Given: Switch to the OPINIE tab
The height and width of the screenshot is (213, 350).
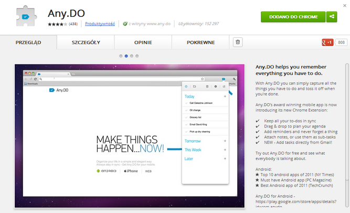Looking at the screenshot, I should point(143,42).
